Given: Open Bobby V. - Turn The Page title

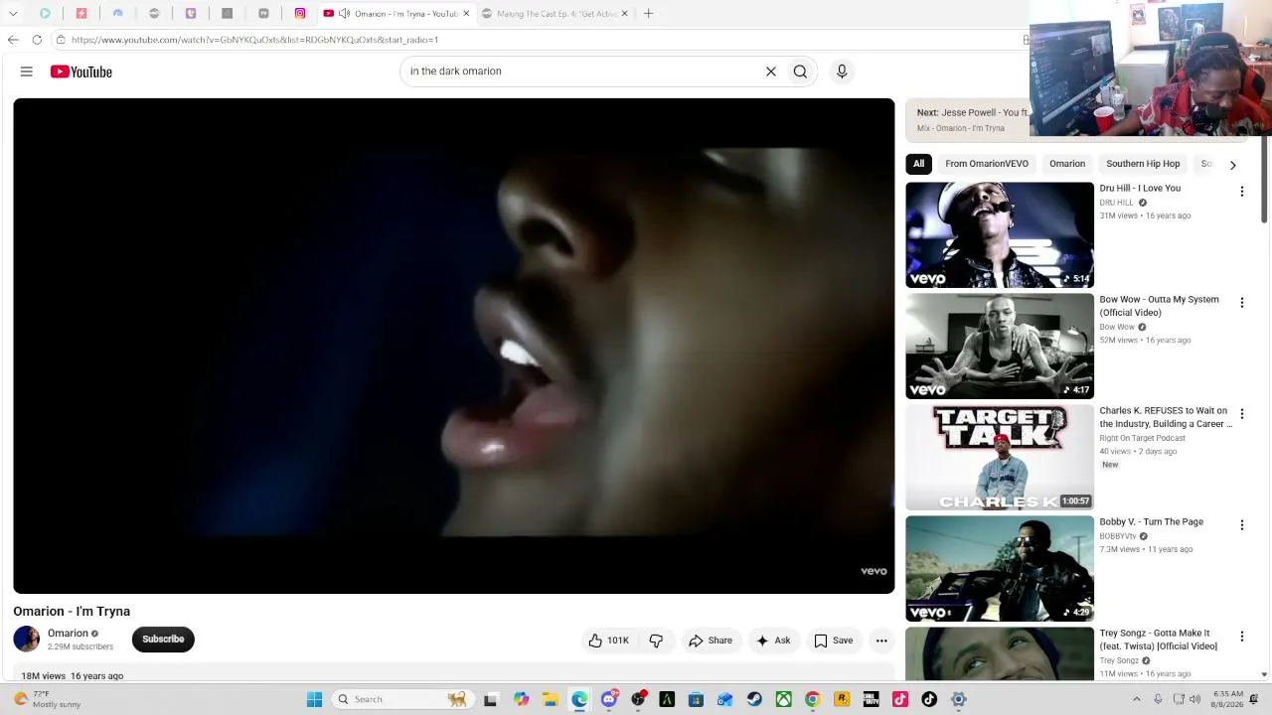Looking at the screenshot, I should tap(1151, 522).
